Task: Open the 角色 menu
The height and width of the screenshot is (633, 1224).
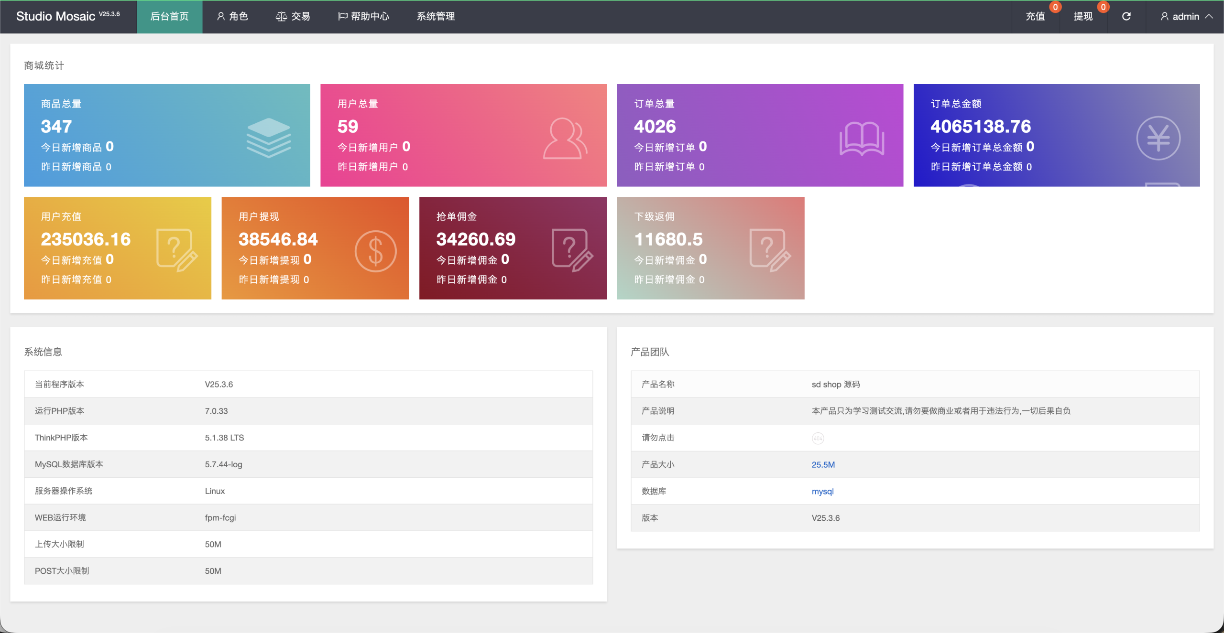Action: tap(232, 17)
